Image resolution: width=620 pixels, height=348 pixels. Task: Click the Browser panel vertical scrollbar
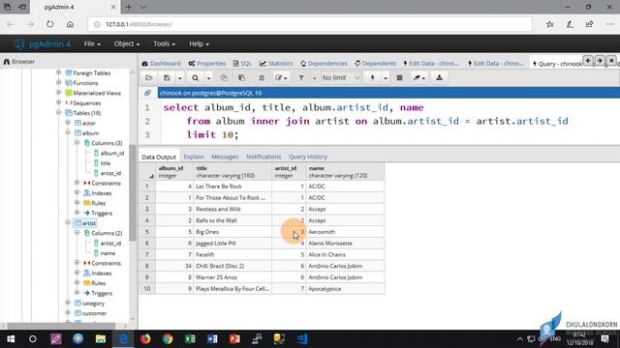point(133,192)
